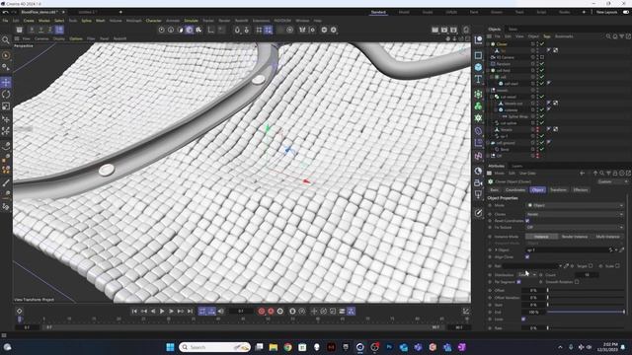Click the Cube primitive icon in object palette
The image size is (632, 355).
coord(478,67)
